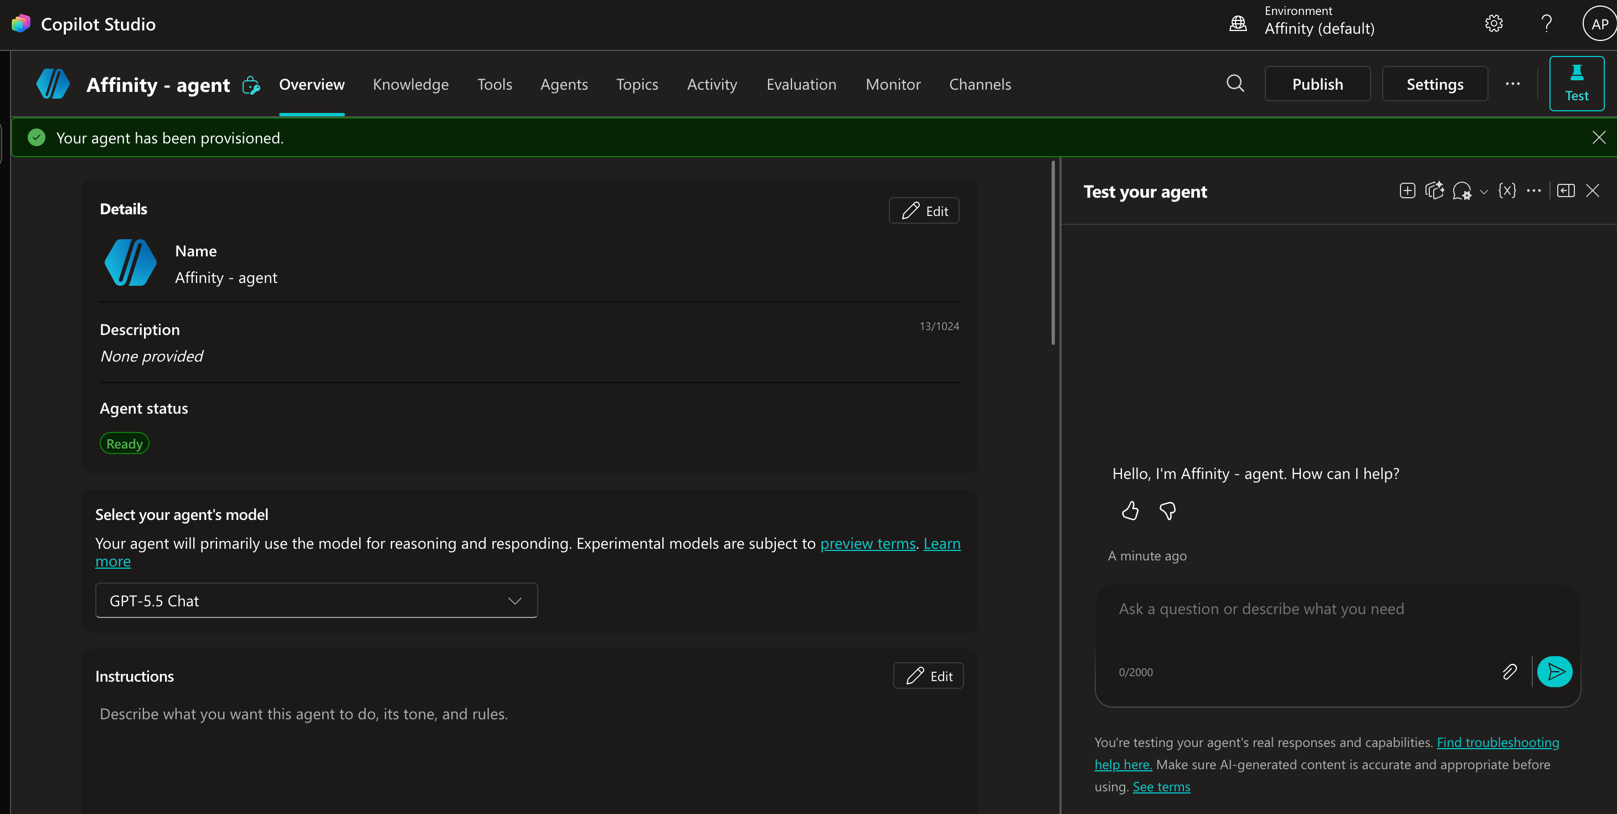Image resolution: width=1617 pixels, height=814 pixels.
Task: Click the agent avatar image in Details
Action: pyautogui.click(x=130, y=262)
